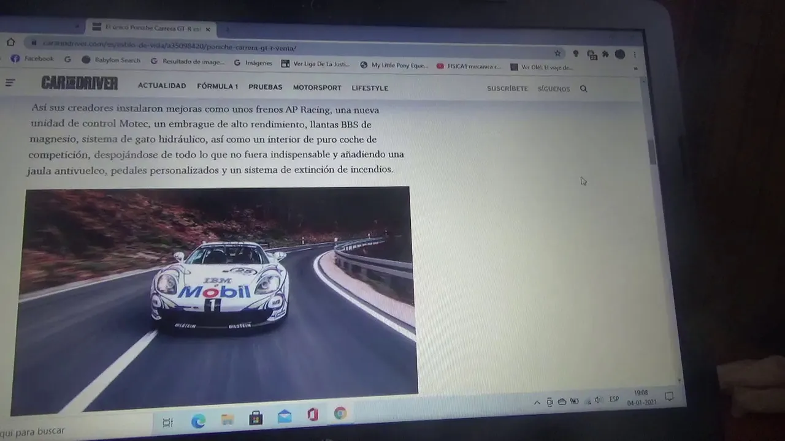The image size is (785, 441).
Task: Open the Mail app from the taskbar
Action: point(285,417)
